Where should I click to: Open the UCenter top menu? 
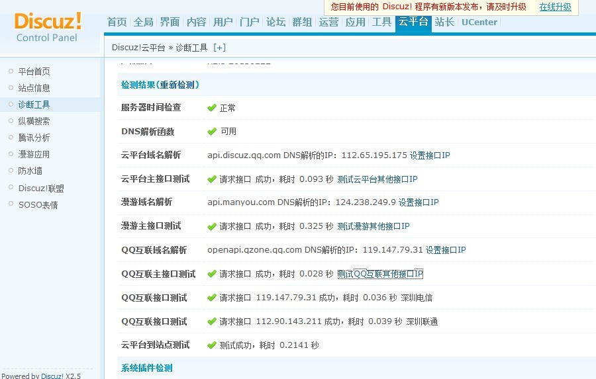tap(479, 22)
